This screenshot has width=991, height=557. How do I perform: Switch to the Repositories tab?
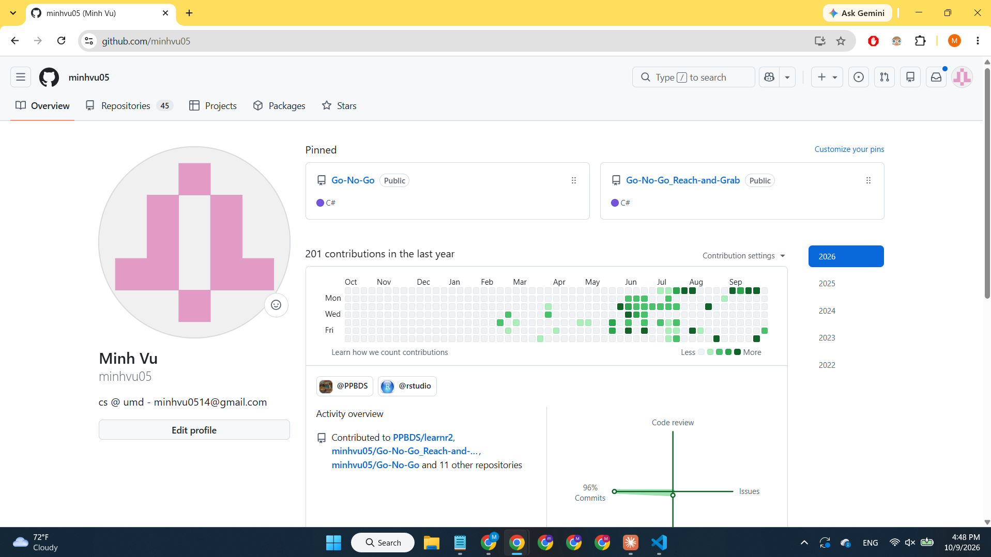tap(129, 105)
